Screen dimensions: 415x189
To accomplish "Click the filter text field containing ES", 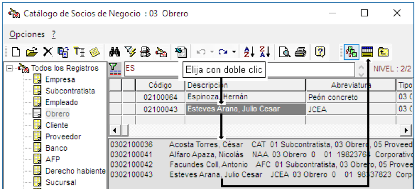I will 240,70.
